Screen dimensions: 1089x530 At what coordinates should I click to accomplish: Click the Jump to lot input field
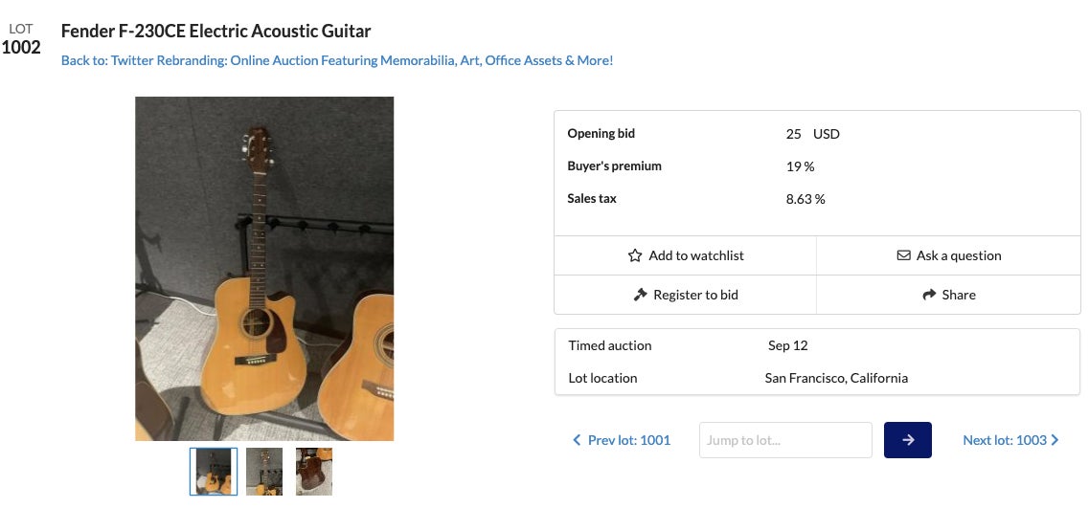pyautogui.click(x=785, y=440)
